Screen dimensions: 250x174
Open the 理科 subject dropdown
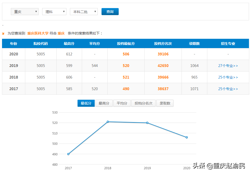coord(54,11)
